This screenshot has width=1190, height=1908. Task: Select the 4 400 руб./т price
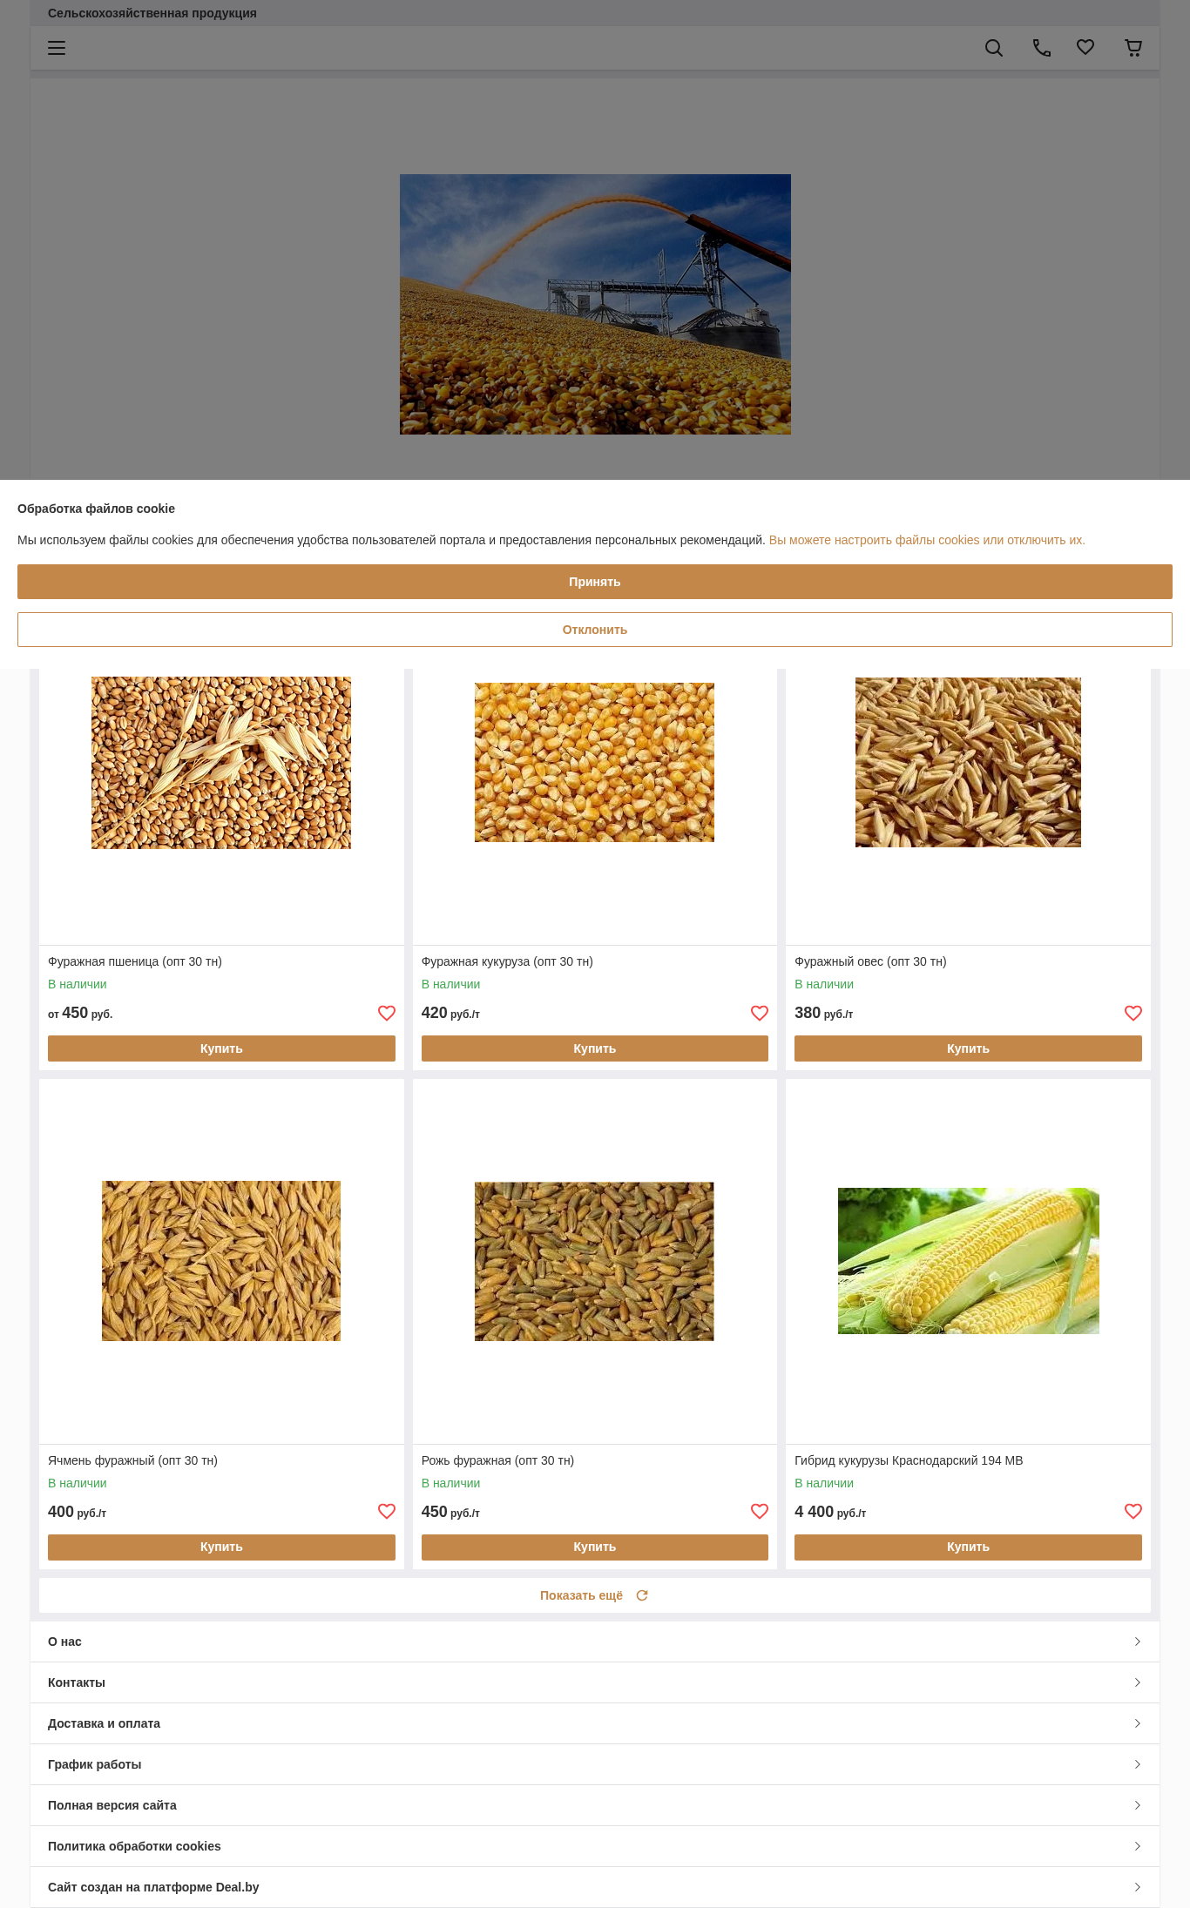click(830, 1512)
